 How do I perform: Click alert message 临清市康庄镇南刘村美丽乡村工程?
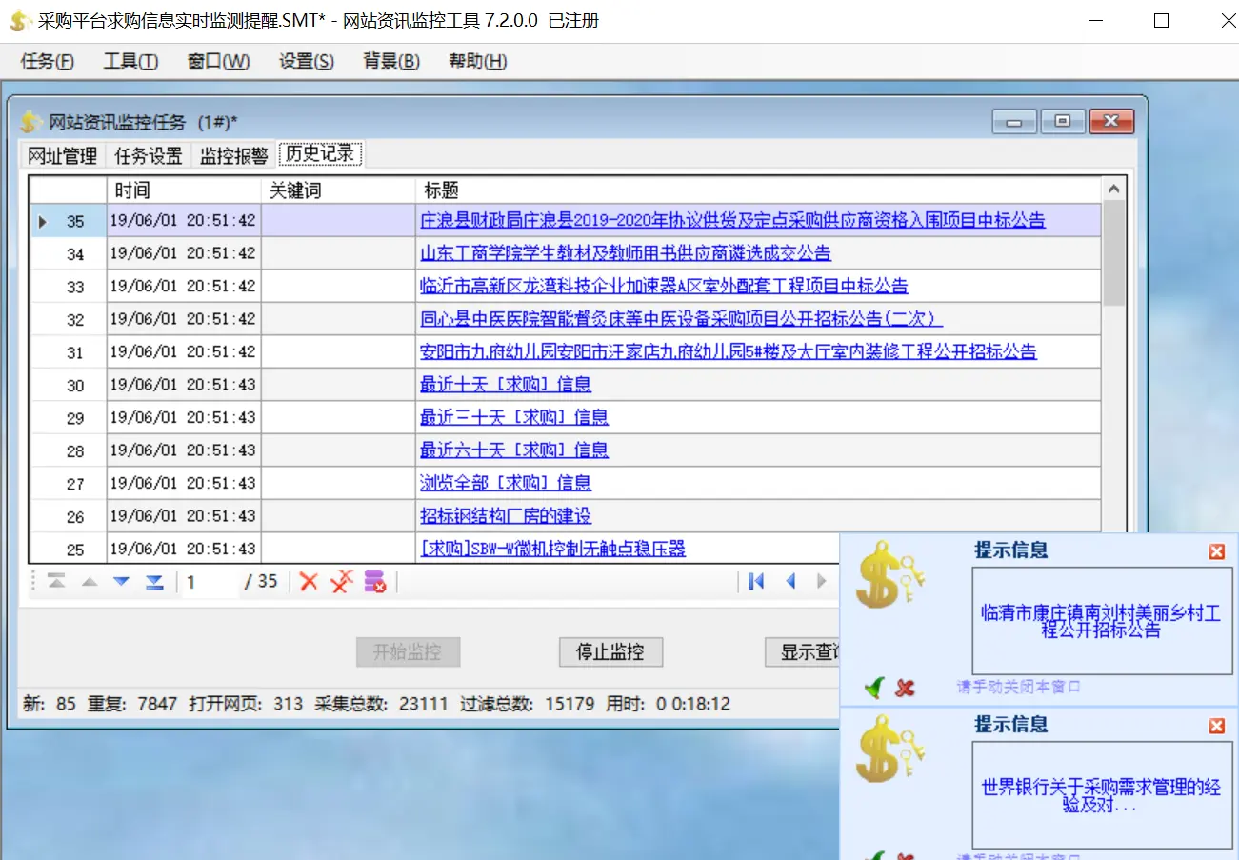[1100, 622]
